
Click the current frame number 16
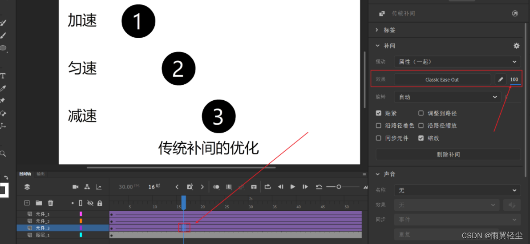pyautogui.click(x=151, y=187)
